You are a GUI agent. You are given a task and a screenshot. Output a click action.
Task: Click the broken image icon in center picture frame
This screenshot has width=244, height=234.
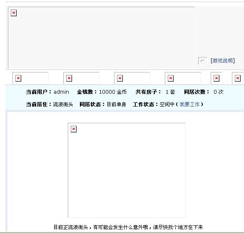[x=74, y=129]
